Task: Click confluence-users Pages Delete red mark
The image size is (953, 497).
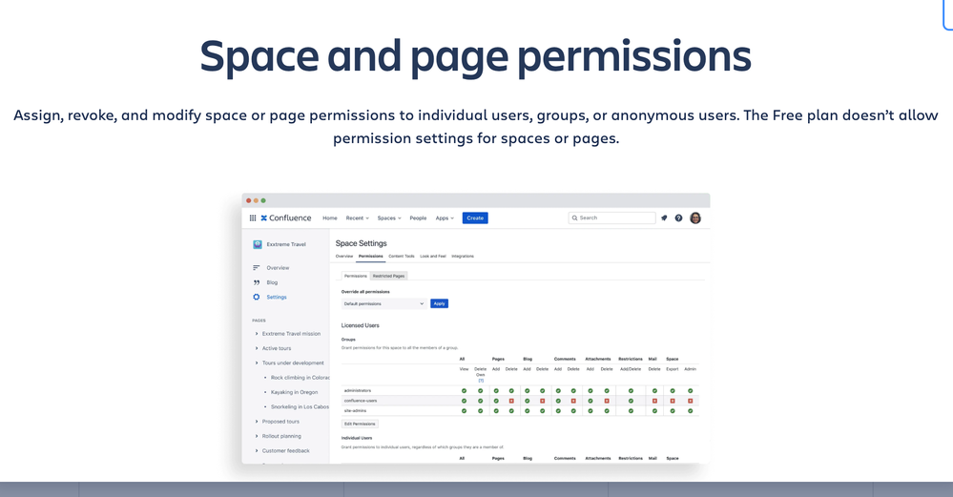Action: coord(511,401)
